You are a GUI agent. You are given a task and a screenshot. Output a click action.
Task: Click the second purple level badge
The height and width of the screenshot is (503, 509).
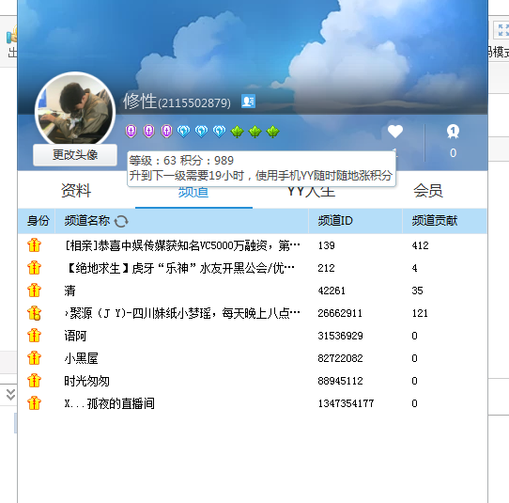(148, 132)
